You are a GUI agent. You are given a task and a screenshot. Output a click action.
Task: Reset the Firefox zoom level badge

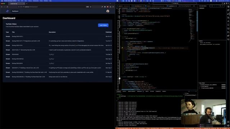(87, 7)
